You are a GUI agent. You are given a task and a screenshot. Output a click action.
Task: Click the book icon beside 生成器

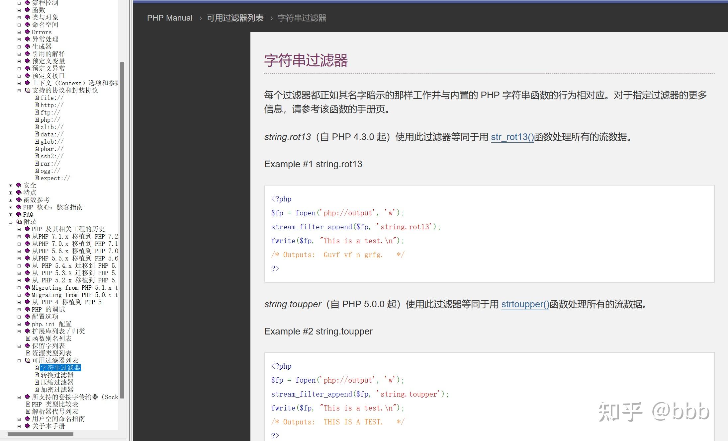pyautogui.click(x=28, y=46)
